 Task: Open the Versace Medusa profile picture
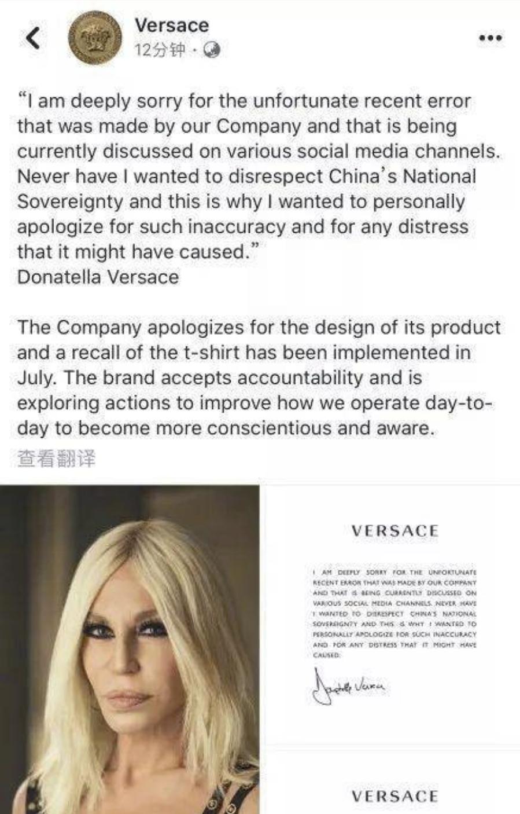pyautogui.click(x=95, y=39)
